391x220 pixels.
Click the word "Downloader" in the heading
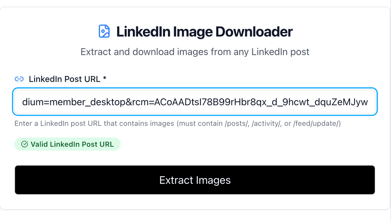pos(254,32)
